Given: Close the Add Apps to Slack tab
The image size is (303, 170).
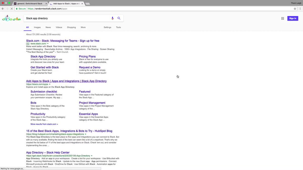Looking at the screenshot, I should pos(82,4).
